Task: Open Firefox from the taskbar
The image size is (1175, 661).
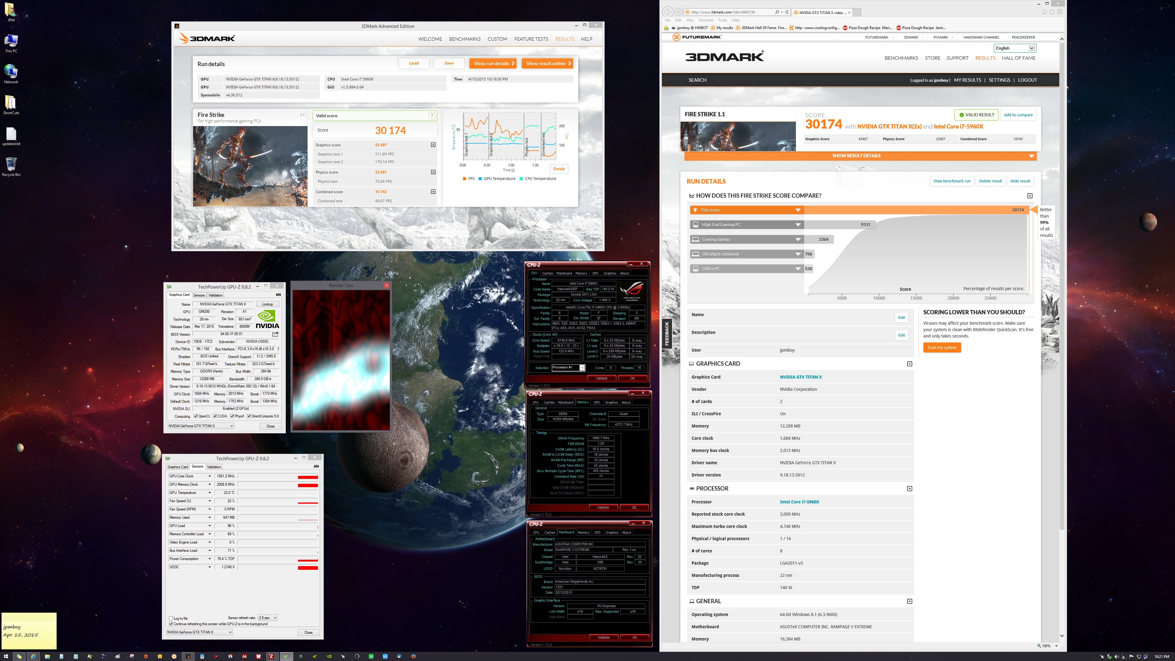Action: 413,656
